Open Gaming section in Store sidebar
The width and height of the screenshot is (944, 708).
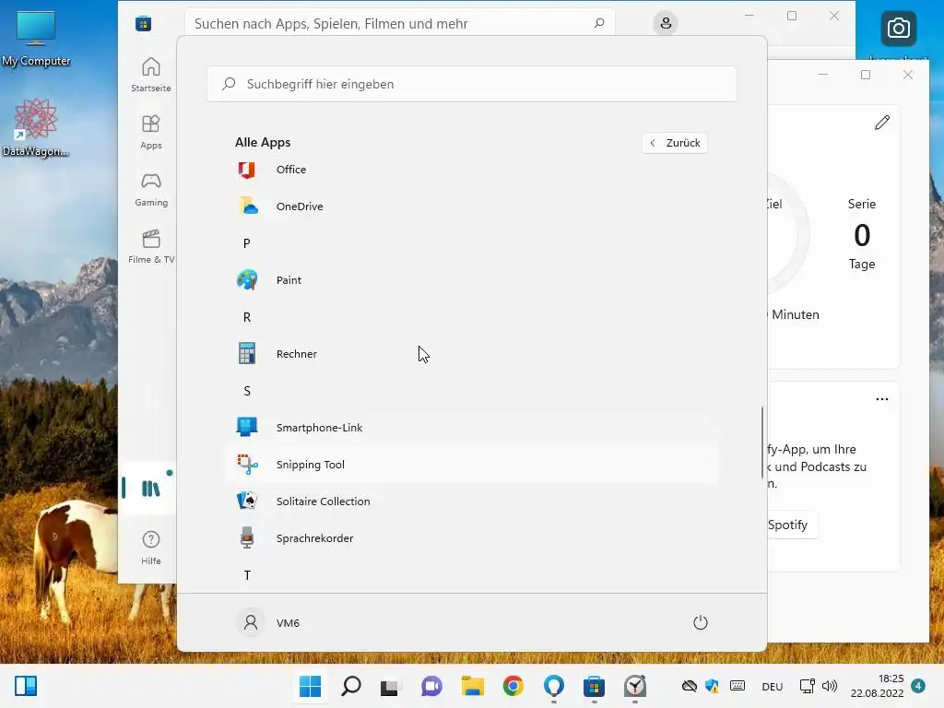pos(151,189)
